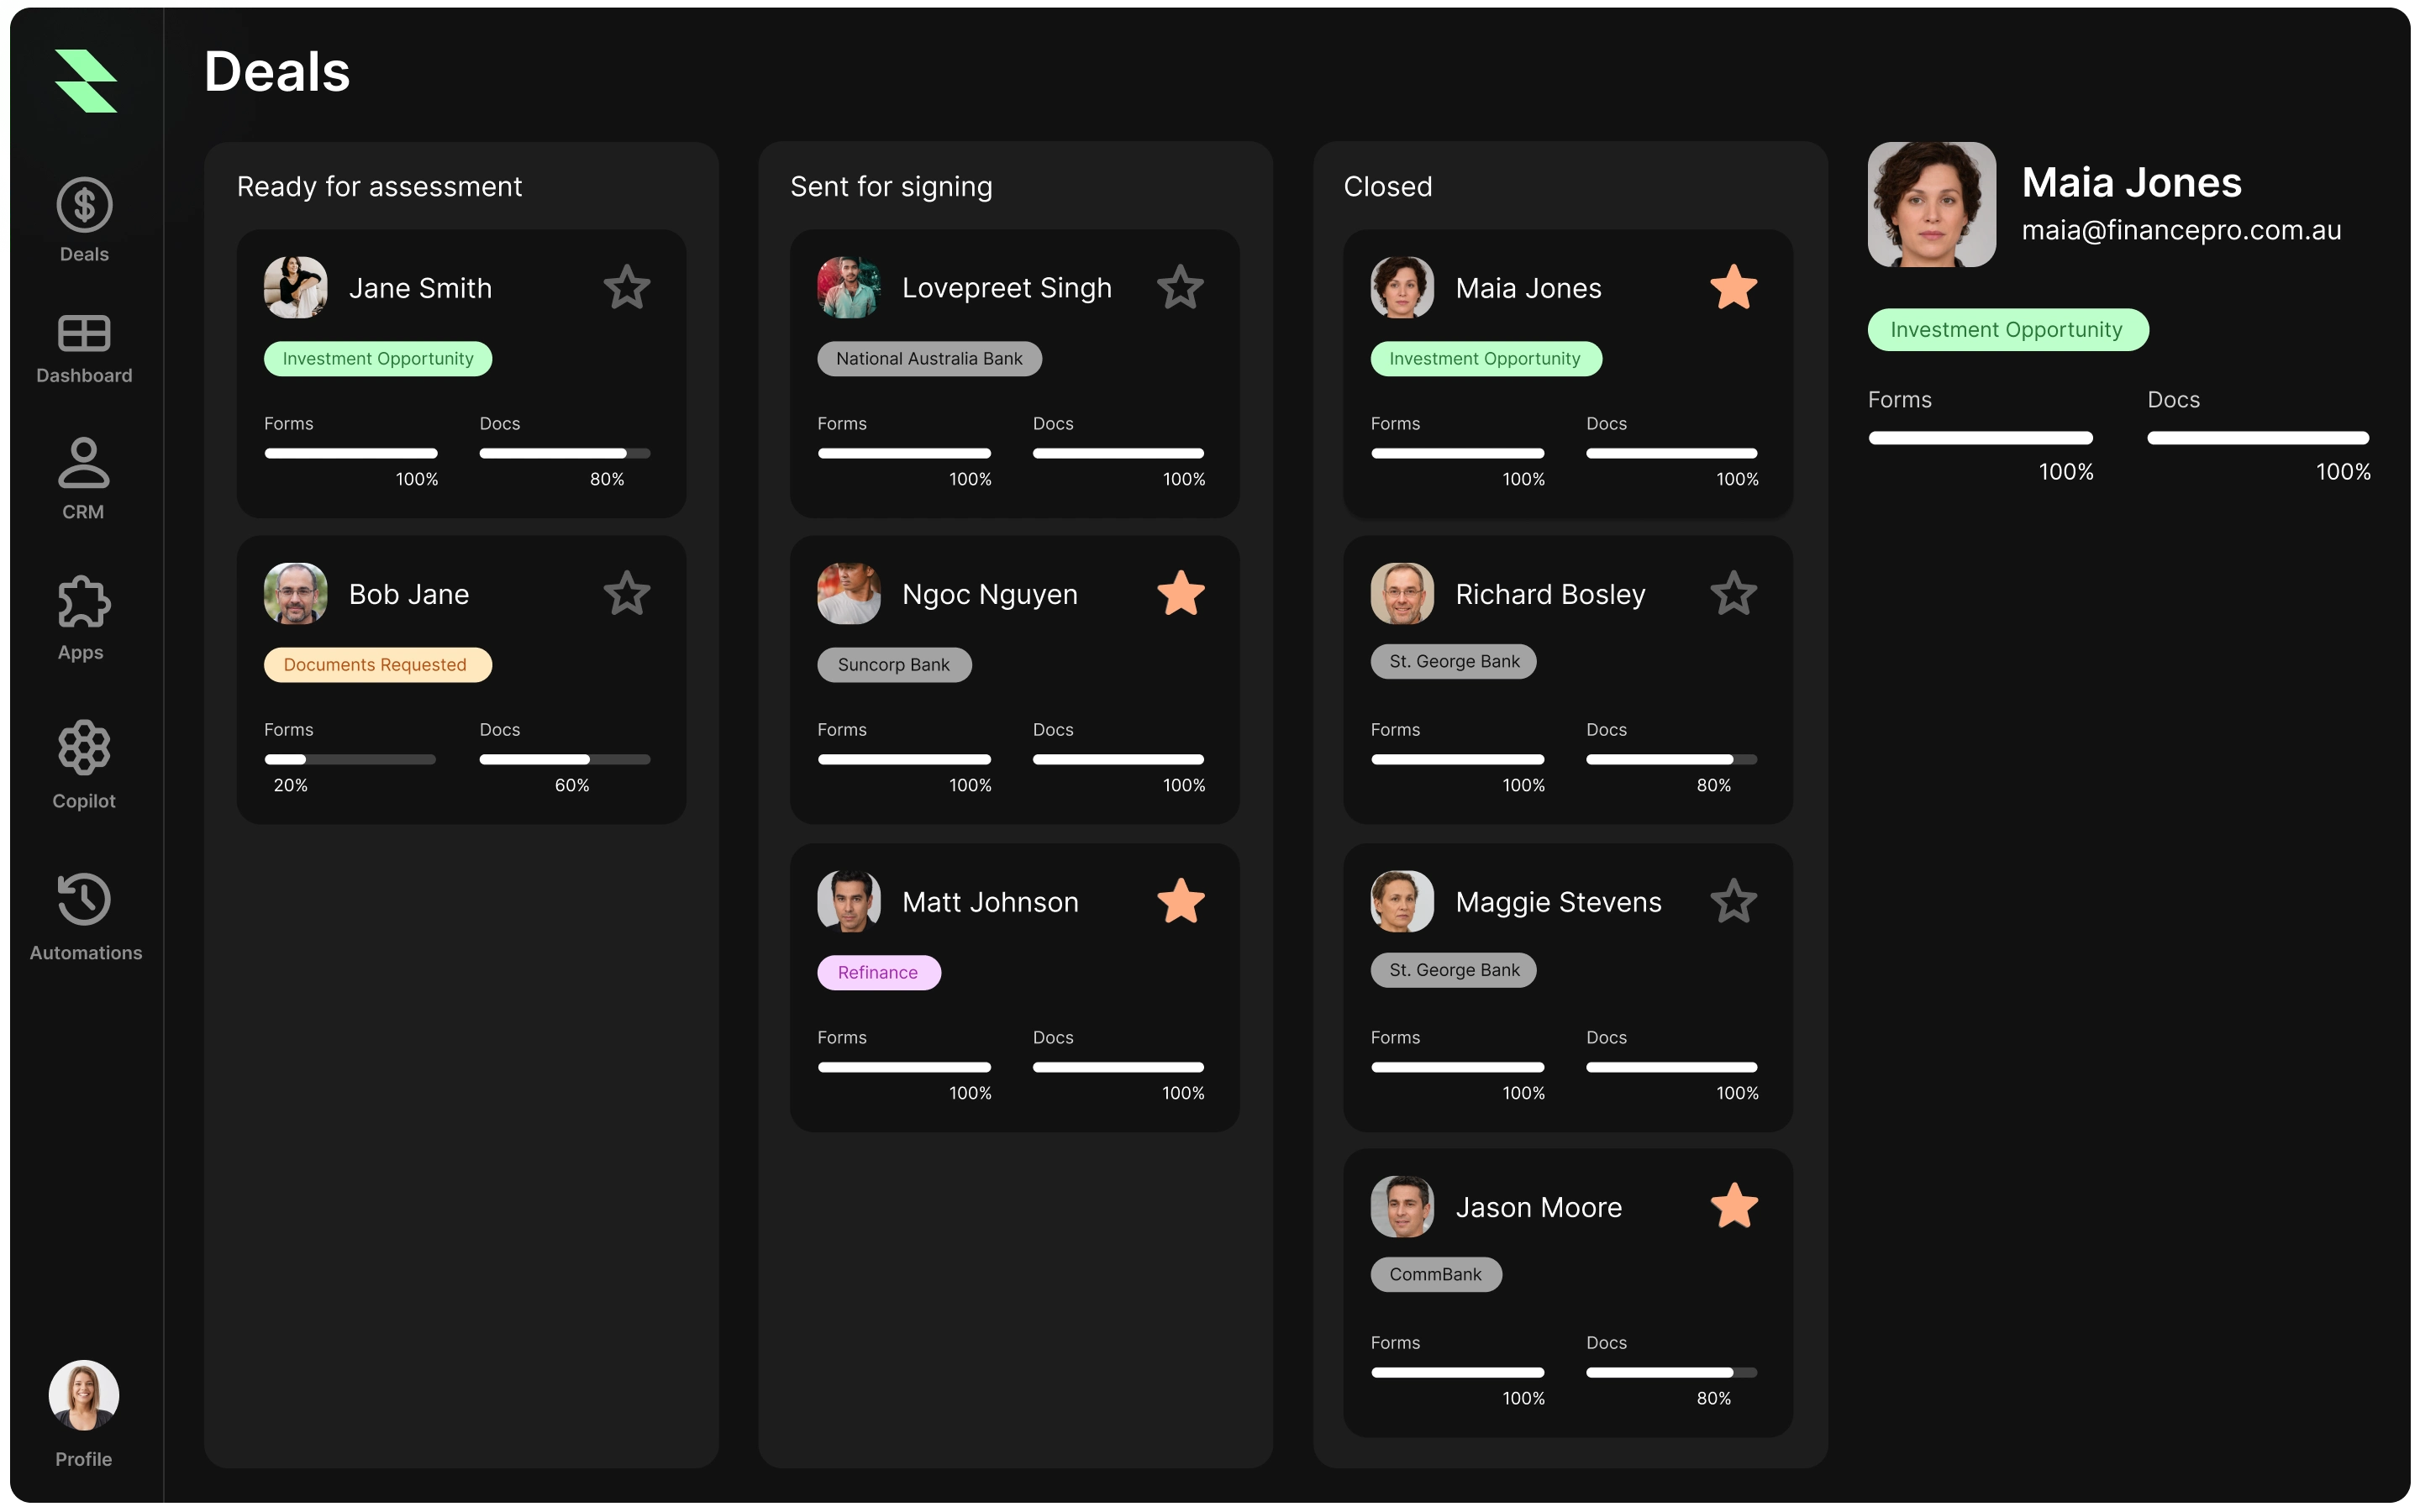
Task: Click the Profile label
Action: click(84, 1460)
